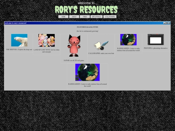Close the 'welcome to rory's resources!' window

[x=169, y=23]
